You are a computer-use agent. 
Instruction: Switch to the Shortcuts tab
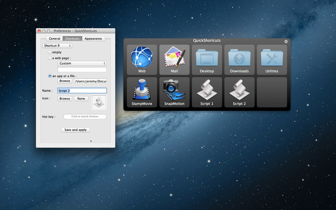tap(72, 39)
